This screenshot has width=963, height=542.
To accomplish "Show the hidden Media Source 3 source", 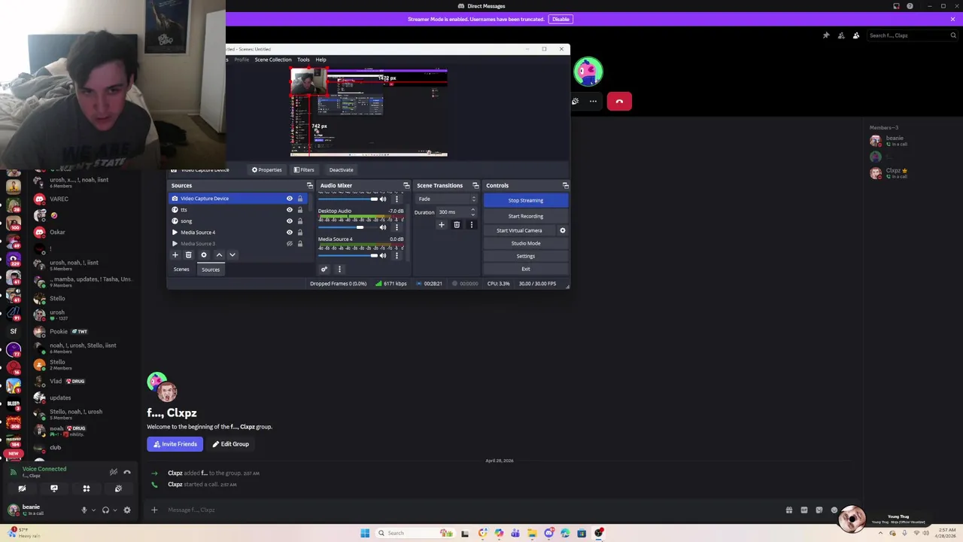I will pyautogui.click(x=289, y=244).
